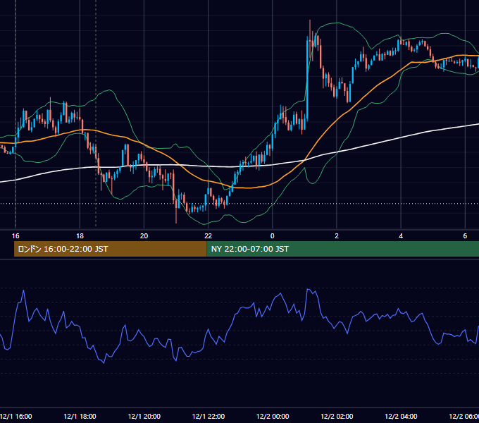Click the 22 hour axis label
The width and height of the screenshot is (479, 423).
click(208, 236)
